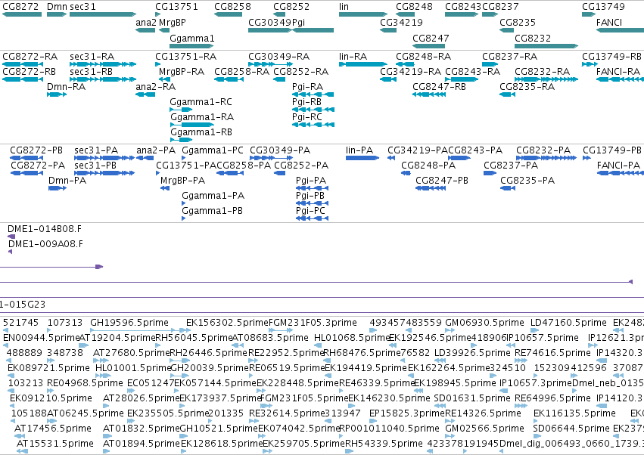This screenshot has height=455, width=644.
Task: Click clone 'DME1-014B08.F'
Action: coord(45,229)
